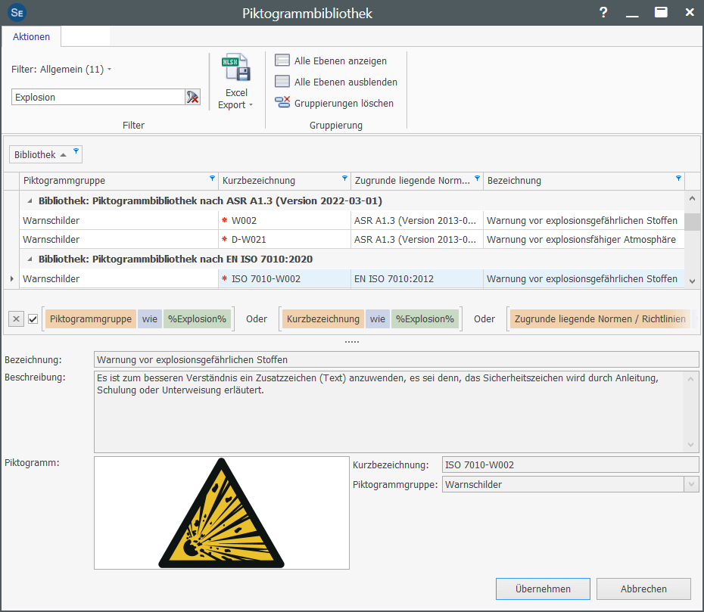Click the Gruppierungen löschen icon
This screenshot has height=612, width=704.
point(282,103)
